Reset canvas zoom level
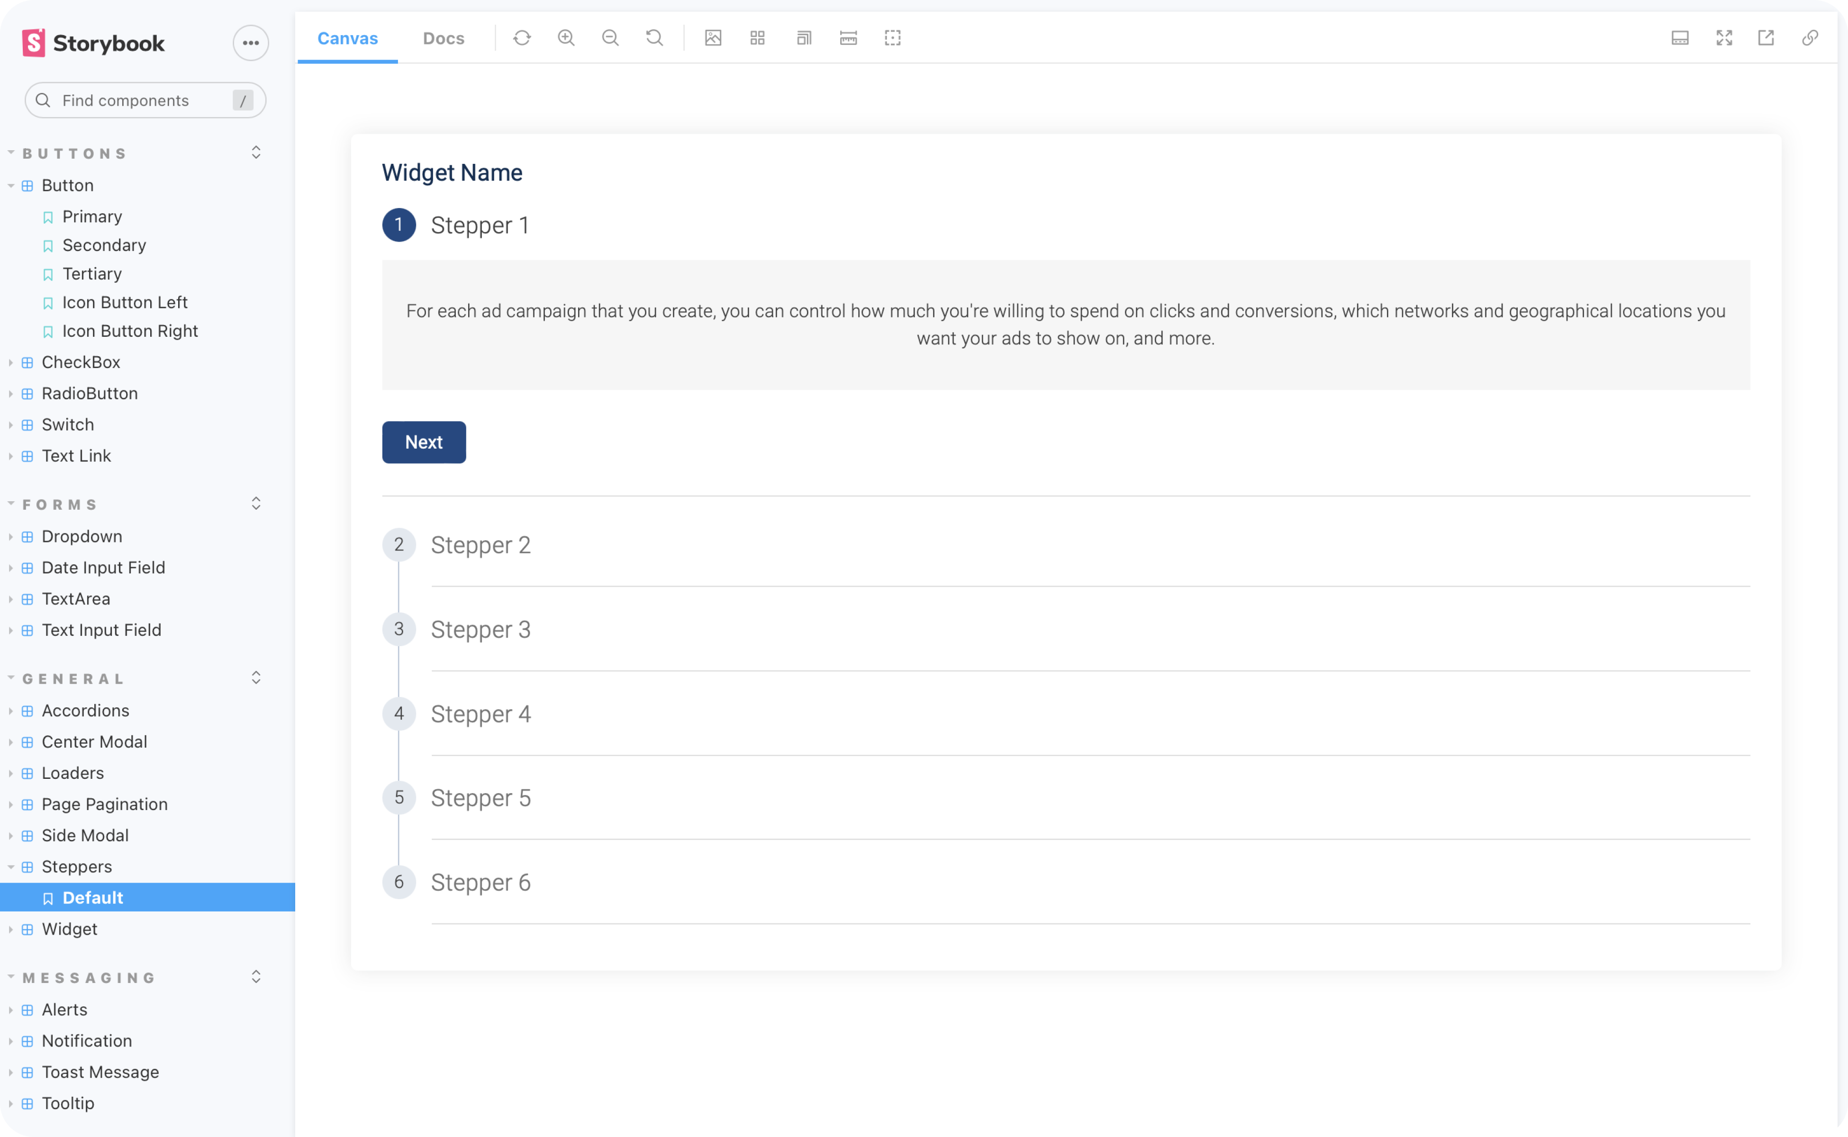This screenshot has height=1137, width=1848. pyautogui.click(x=654, y=37)
